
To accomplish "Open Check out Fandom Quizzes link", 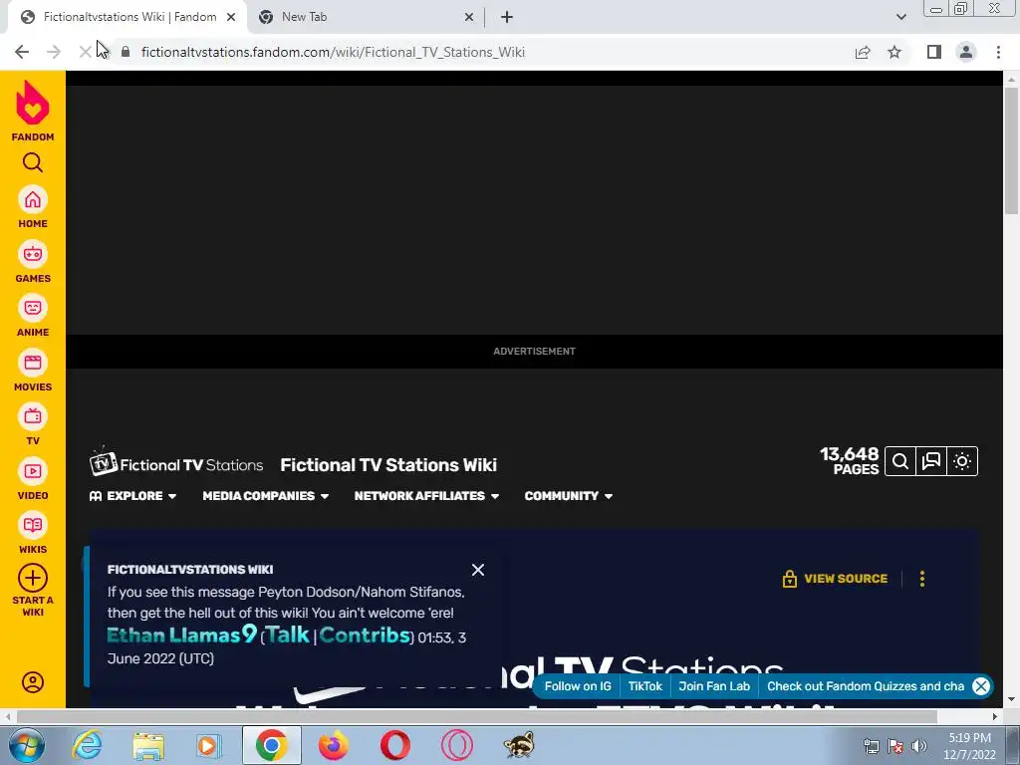I will 866,686.
